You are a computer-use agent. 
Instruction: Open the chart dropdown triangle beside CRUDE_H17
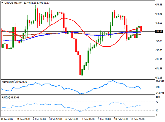[2, 3]
